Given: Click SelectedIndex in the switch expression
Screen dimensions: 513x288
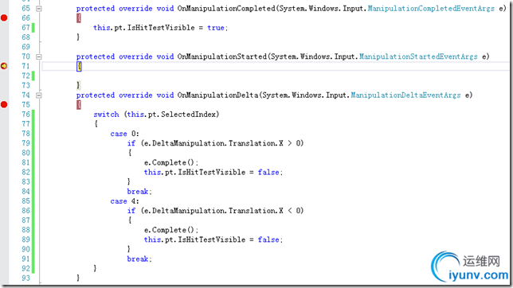Looking at the screenshot, I should point(188,115).
